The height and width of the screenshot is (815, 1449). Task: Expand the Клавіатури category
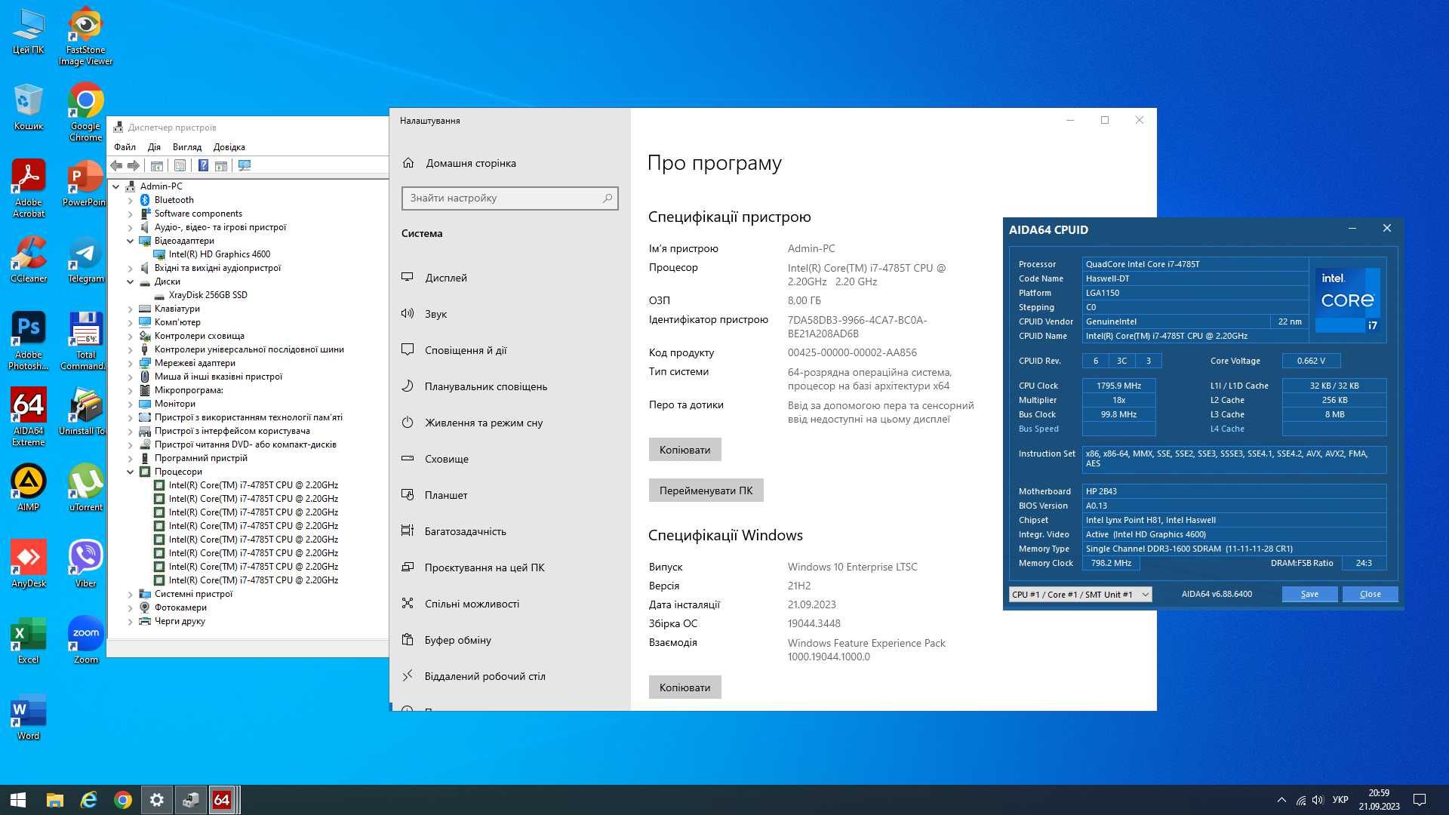point(130,309)
